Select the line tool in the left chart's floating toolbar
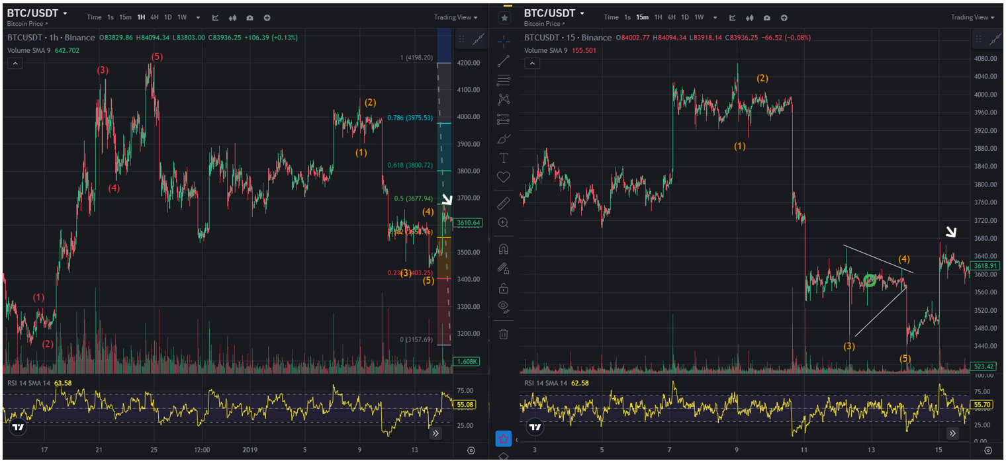1008x461 pixels. pyautogui.click(x=480, y=39)
